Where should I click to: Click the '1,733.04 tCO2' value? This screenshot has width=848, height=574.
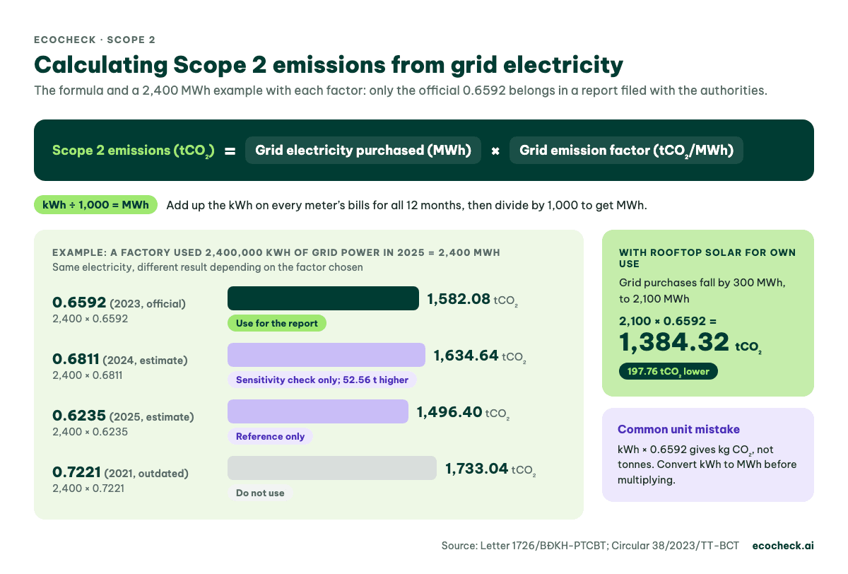[x=490, y=469]
